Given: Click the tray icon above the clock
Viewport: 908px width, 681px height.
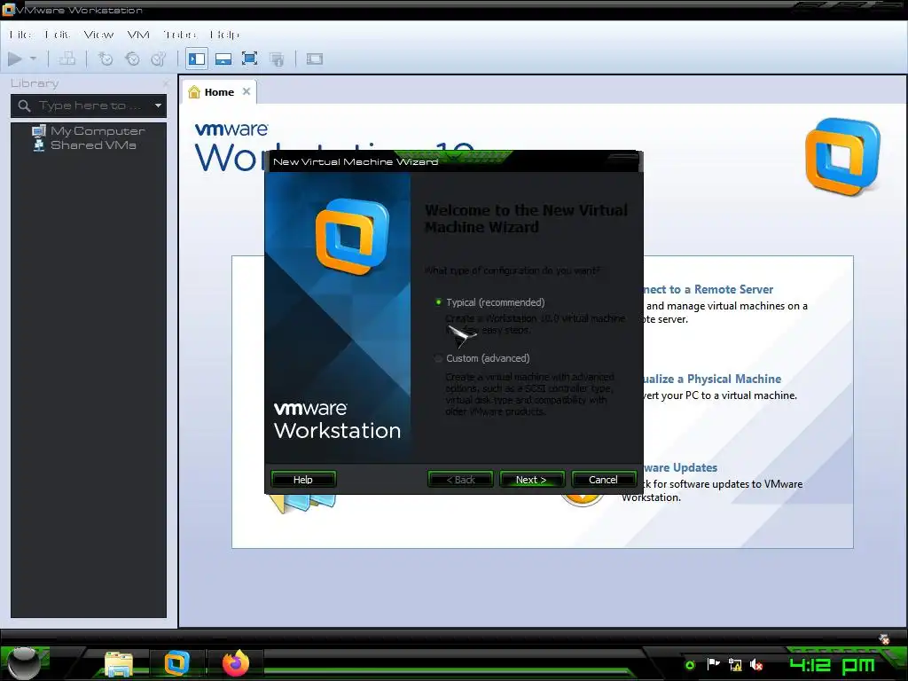Looking at the screenshot, I should point(884,639).
